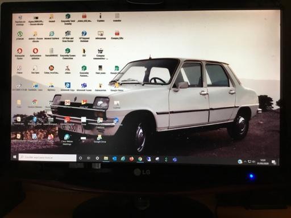Open the volume control in tray
291x218 pixels.
pyautogui.click(x=253, y=162)
